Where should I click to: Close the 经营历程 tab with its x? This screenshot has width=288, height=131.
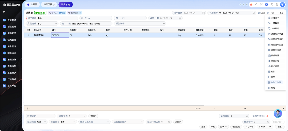(x=54, y=5)
